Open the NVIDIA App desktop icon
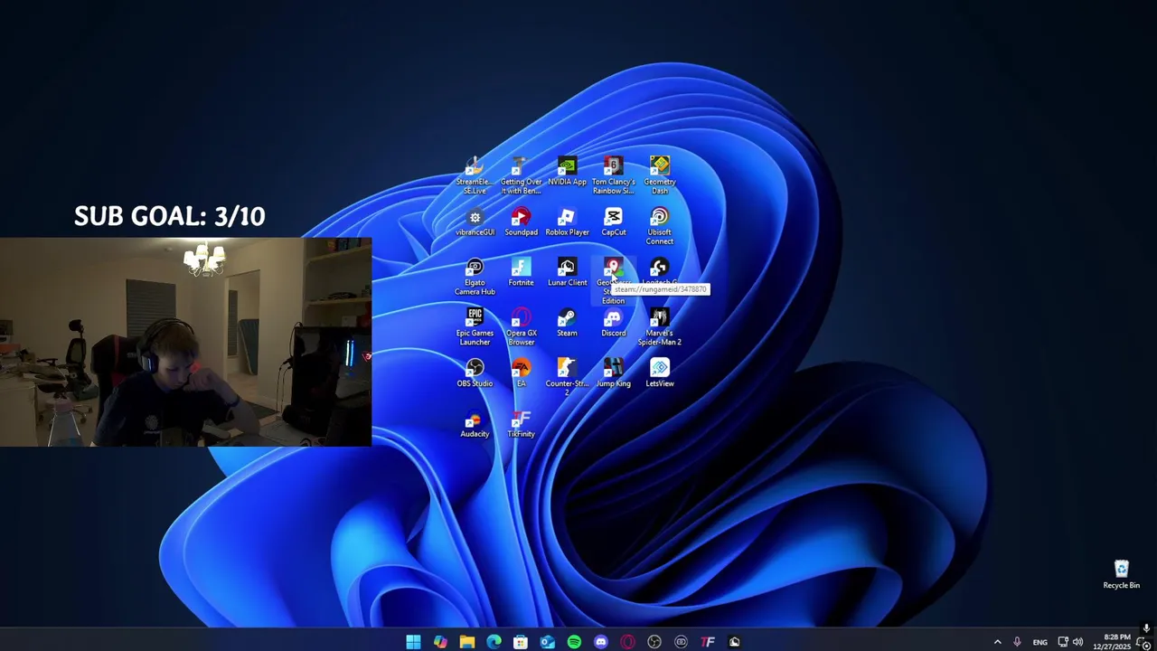1157x651 pixels. [x=567, y=172]
